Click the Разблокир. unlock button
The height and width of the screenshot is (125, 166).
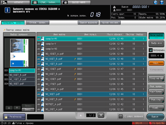coord(14,117)
